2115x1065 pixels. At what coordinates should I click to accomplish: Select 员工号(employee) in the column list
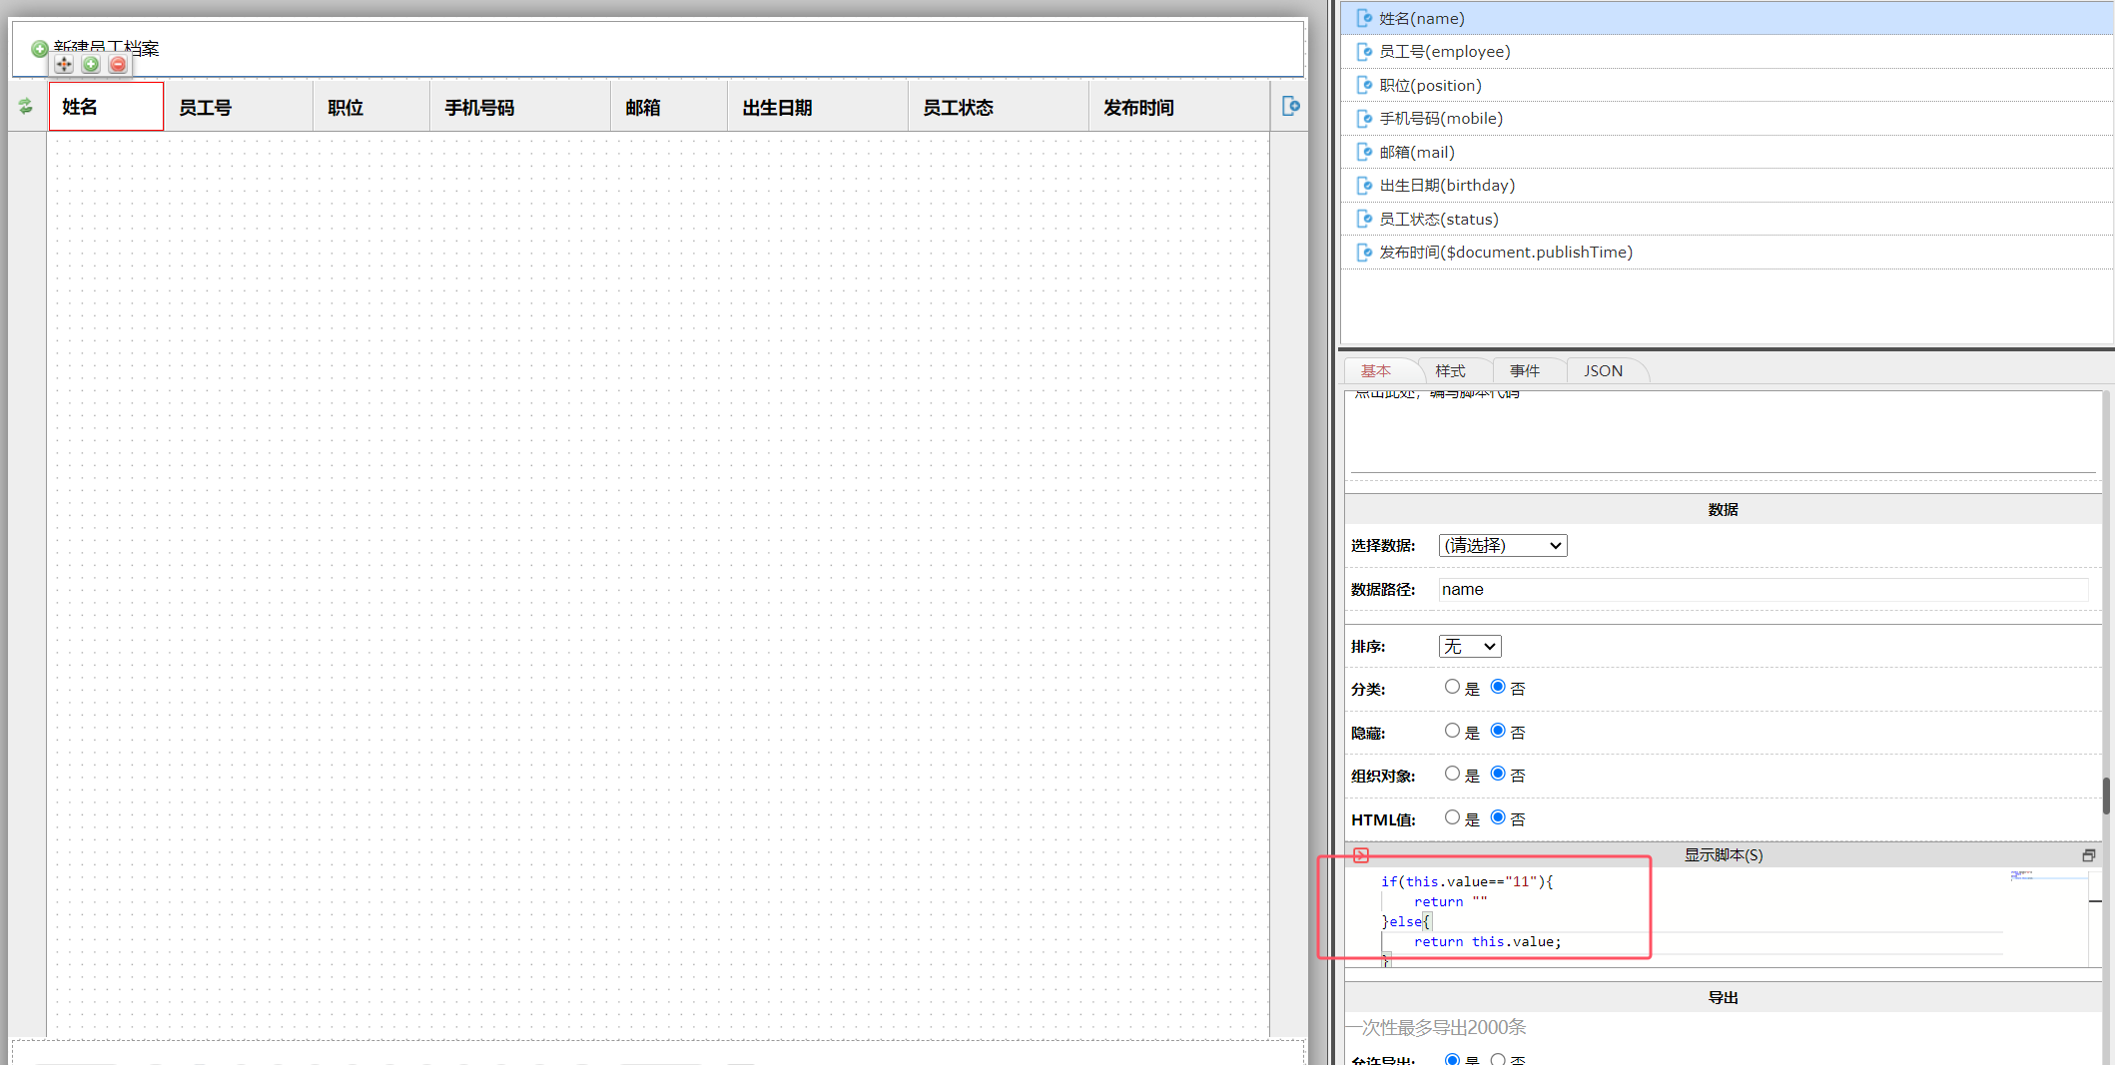point(1444,52)
